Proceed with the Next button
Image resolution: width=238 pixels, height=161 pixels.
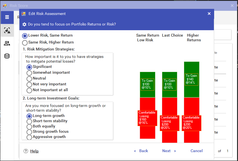coord(169,151)
